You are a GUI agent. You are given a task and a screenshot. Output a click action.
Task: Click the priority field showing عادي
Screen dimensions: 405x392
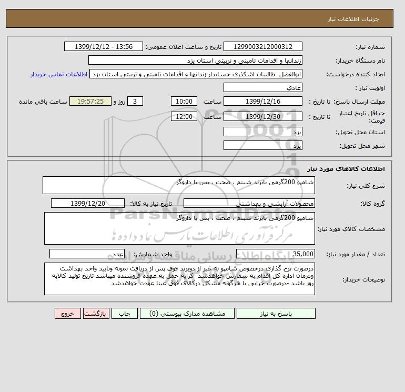point(263,87)
